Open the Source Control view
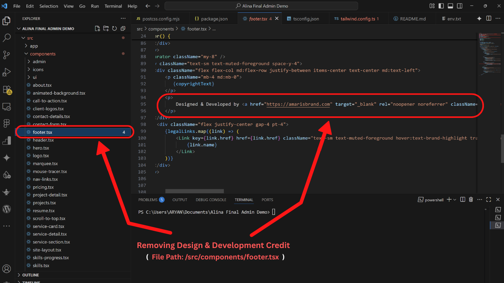This screenshot has width=504, height=283. 6,55
